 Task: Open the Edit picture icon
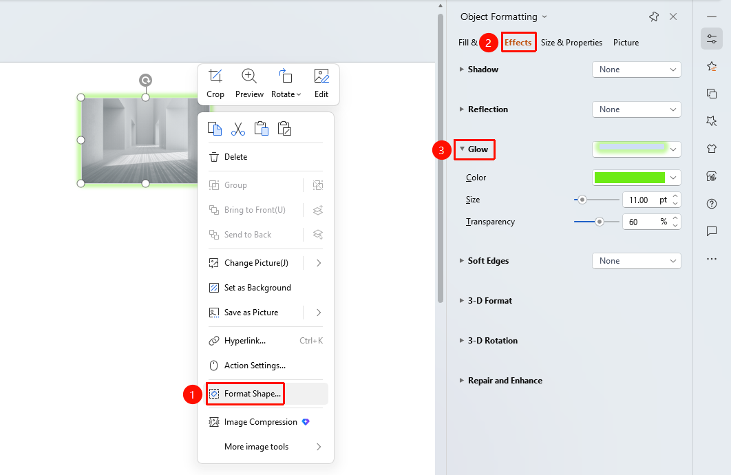pyautogui.click(x=321, y=76)
